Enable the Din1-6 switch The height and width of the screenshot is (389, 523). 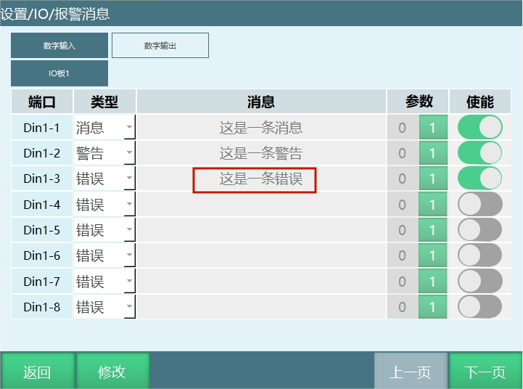[x=480, y=255]
